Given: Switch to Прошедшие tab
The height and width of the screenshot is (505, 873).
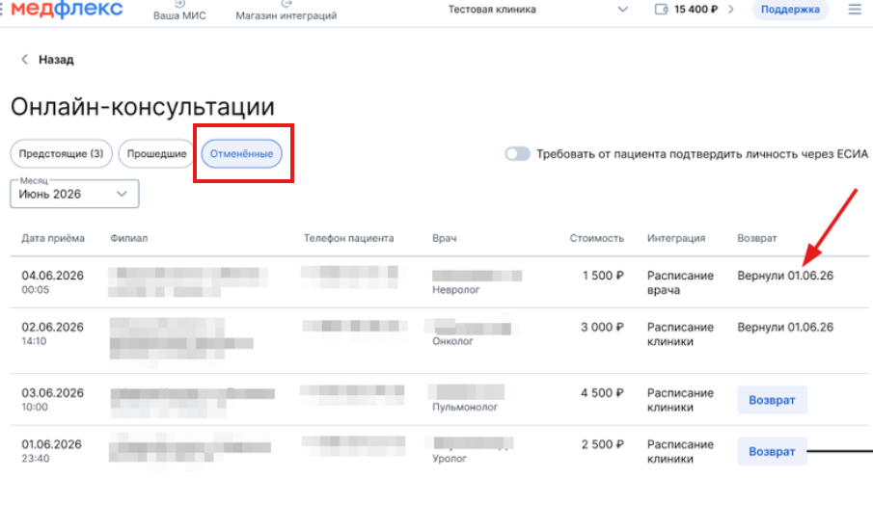Looking at the screenshot, I should coord(156,154).
